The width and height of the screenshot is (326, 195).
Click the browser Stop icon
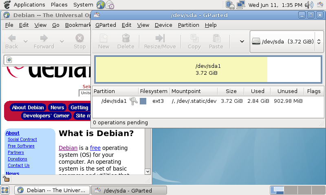pos(79,38)
